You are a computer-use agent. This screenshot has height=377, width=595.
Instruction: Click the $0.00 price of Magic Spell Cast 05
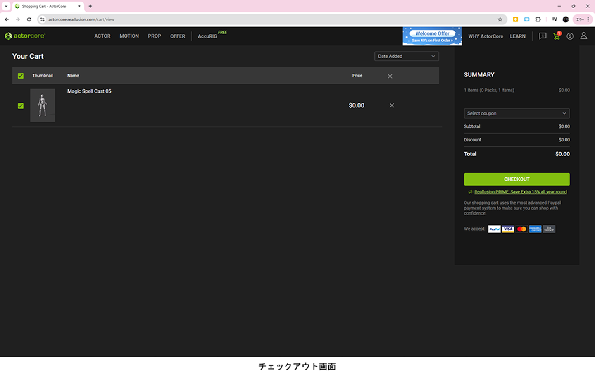pos(357,105)
